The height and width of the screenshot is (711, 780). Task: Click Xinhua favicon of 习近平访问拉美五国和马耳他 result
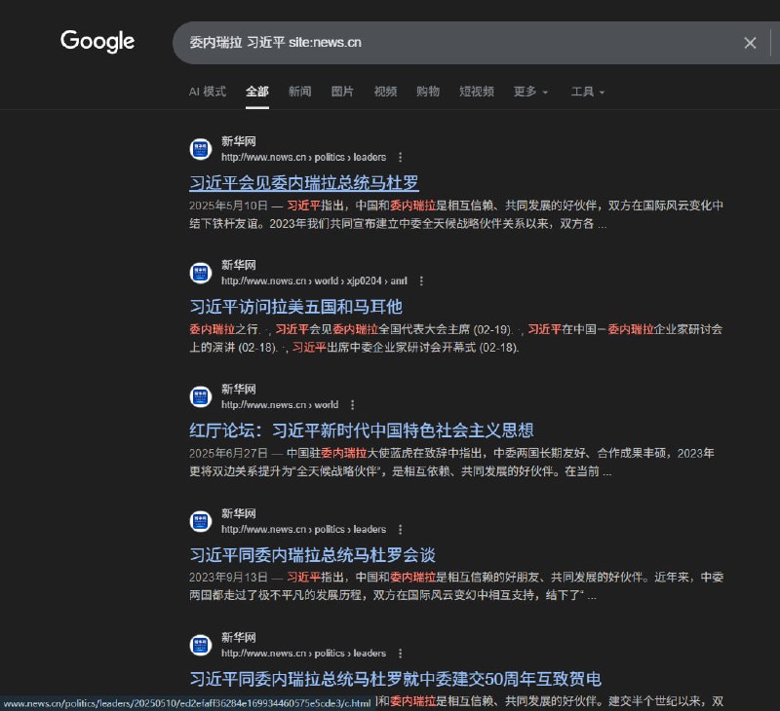pyautogui.click(x=201, y=273)
